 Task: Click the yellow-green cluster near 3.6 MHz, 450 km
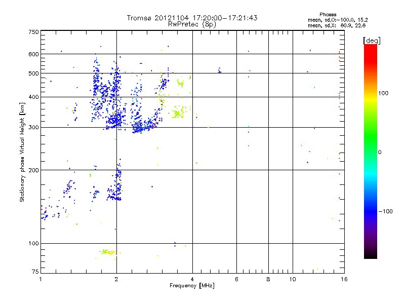[x=180, y=83]
